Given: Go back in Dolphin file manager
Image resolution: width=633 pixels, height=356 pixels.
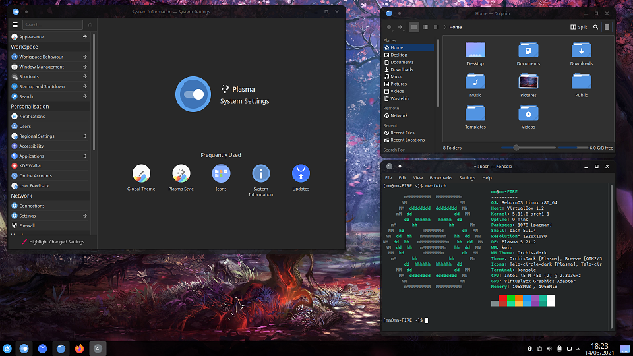Looking at the screenshot, I should click(389, 27).
